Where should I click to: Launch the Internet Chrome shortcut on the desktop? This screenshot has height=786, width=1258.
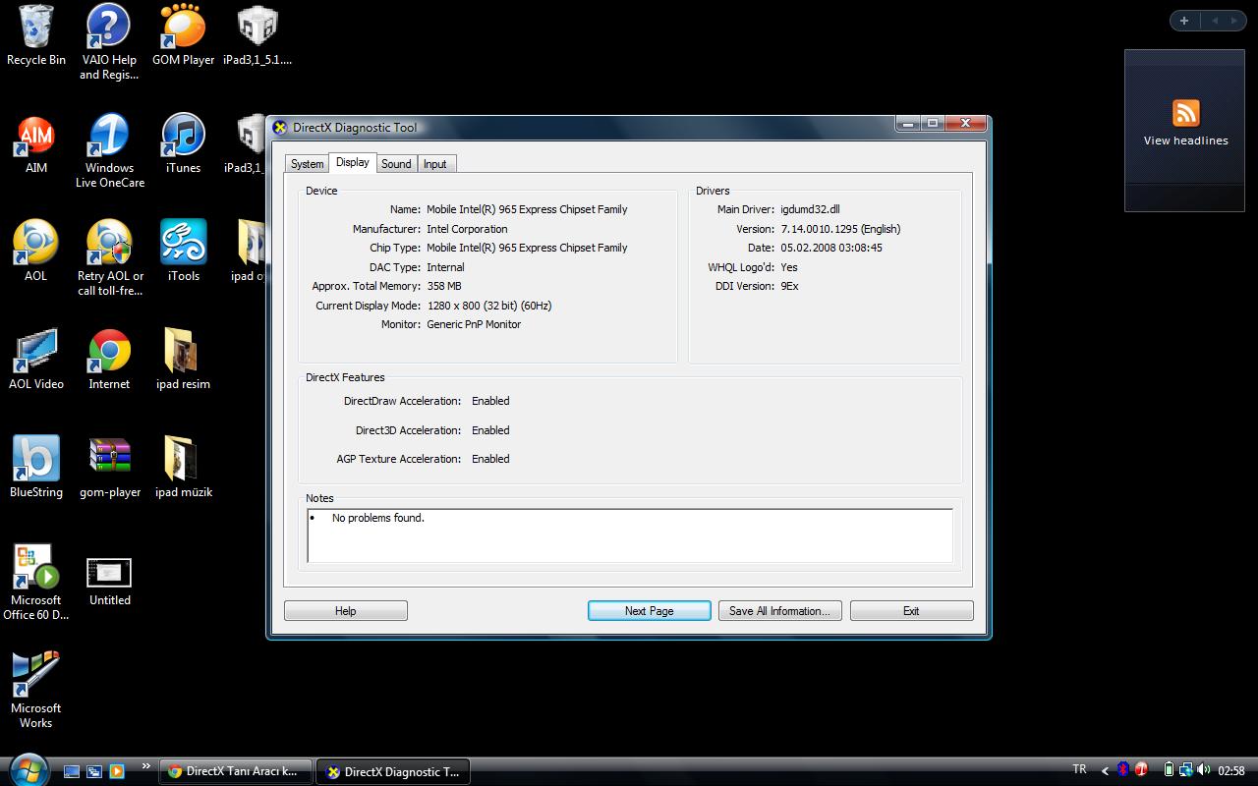109,360
